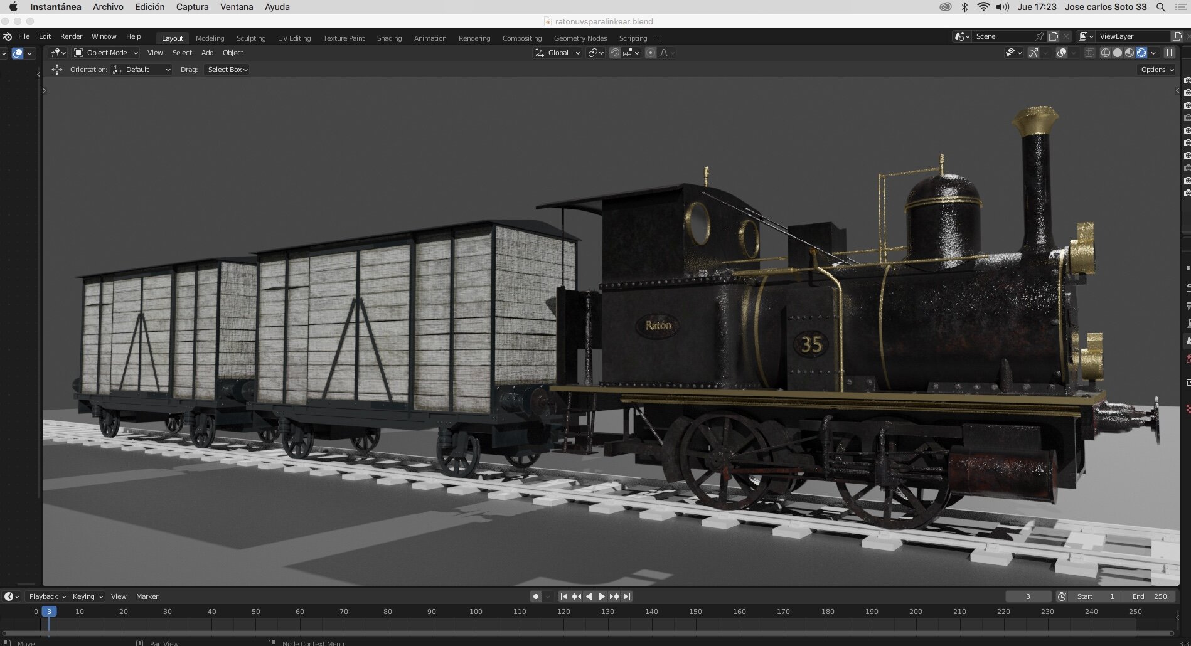Toggle viewport overlays display
1191x646 pixels.
(1061, 53)
